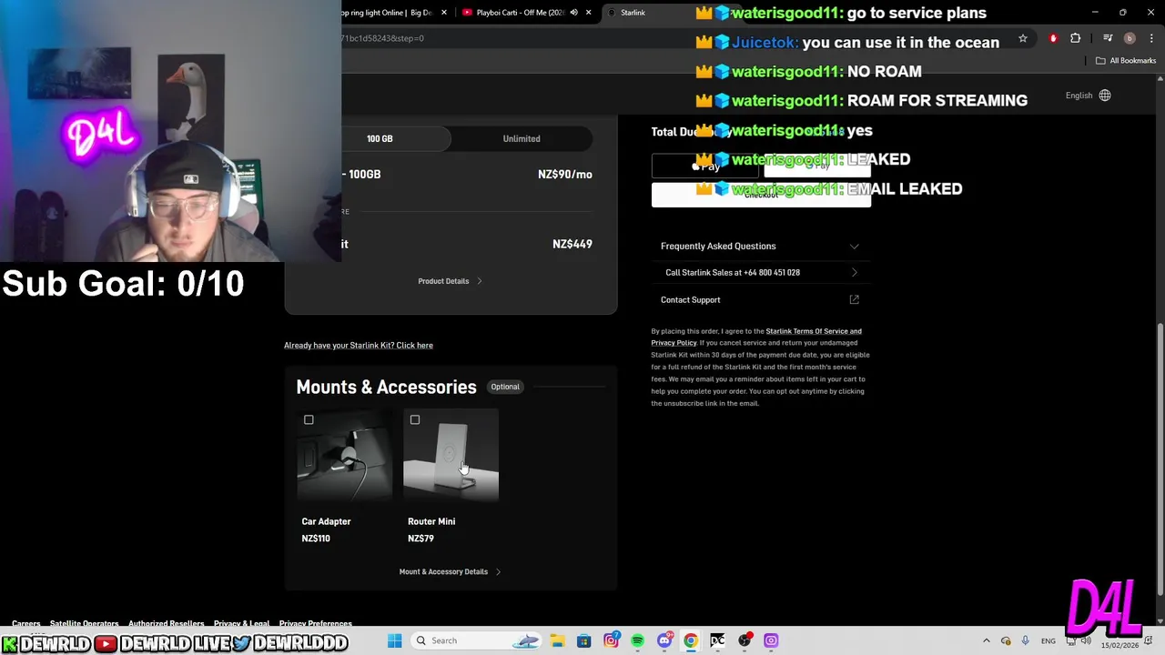Open Google Chrome from the taskbar
Screen dimensions: 1165x655
[x=691, y=640]
